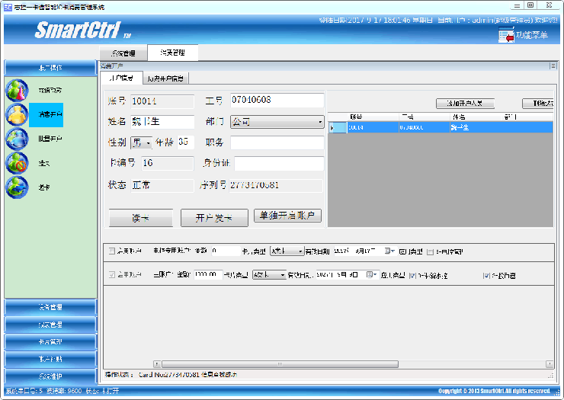Select the highlighted 消费开户 sidebar icon
Screen dimensions: 564x400
pos(17,114)
